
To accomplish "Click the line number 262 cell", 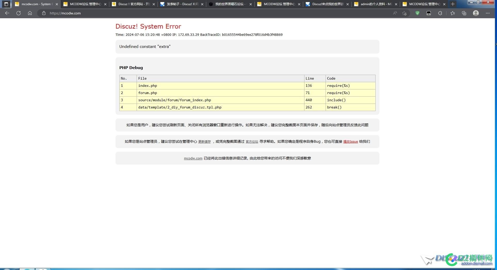I will pyautogui.click(x=315, y=107).
